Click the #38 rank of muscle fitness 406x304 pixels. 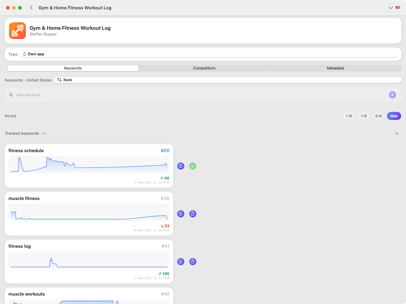pos(165,198)
